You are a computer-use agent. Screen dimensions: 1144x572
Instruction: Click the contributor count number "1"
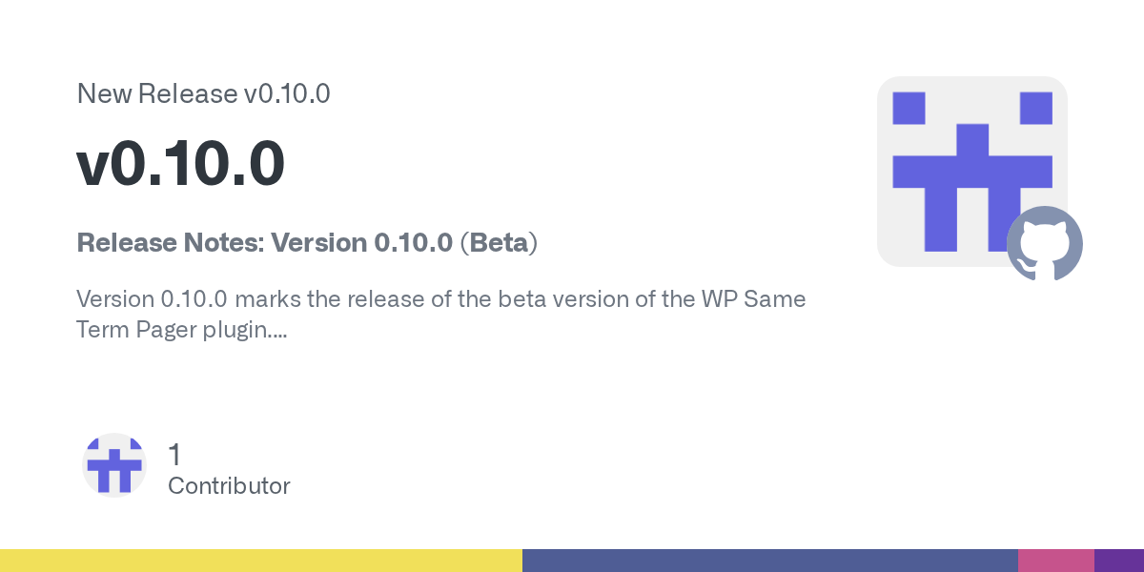174,454
